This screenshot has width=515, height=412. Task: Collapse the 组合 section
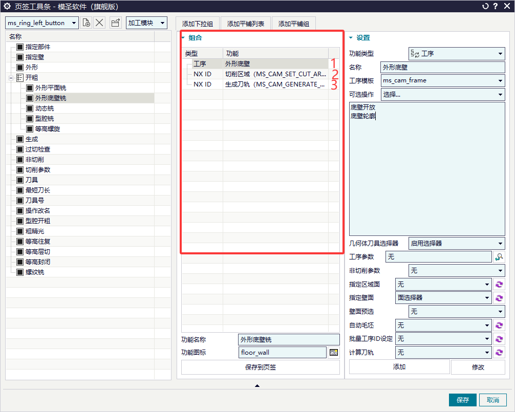(x=183, y=38)
